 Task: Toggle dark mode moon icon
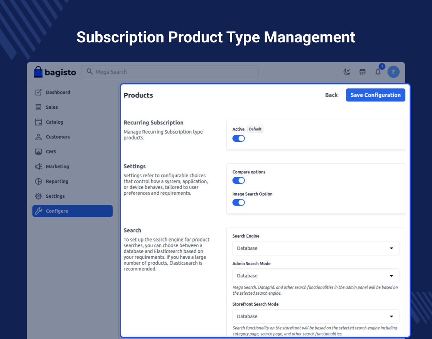click(347, 72)
